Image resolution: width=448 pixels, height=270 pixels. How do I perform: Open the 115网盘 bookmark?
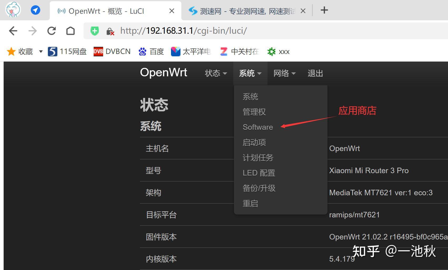[x=67, y=52]
